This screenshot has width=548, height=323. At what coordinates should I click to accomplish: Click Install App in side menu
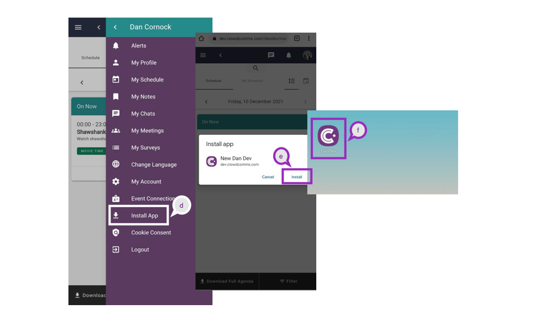tap(144, 215)
